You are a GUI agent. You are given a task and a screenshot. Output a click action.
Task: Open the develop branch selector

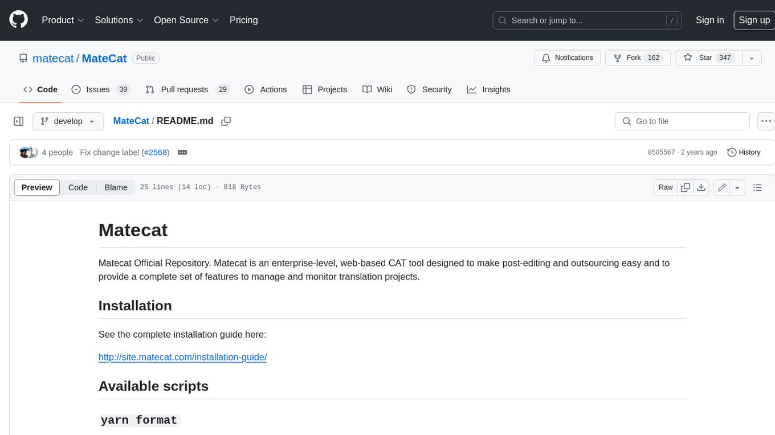coord(68,121)
